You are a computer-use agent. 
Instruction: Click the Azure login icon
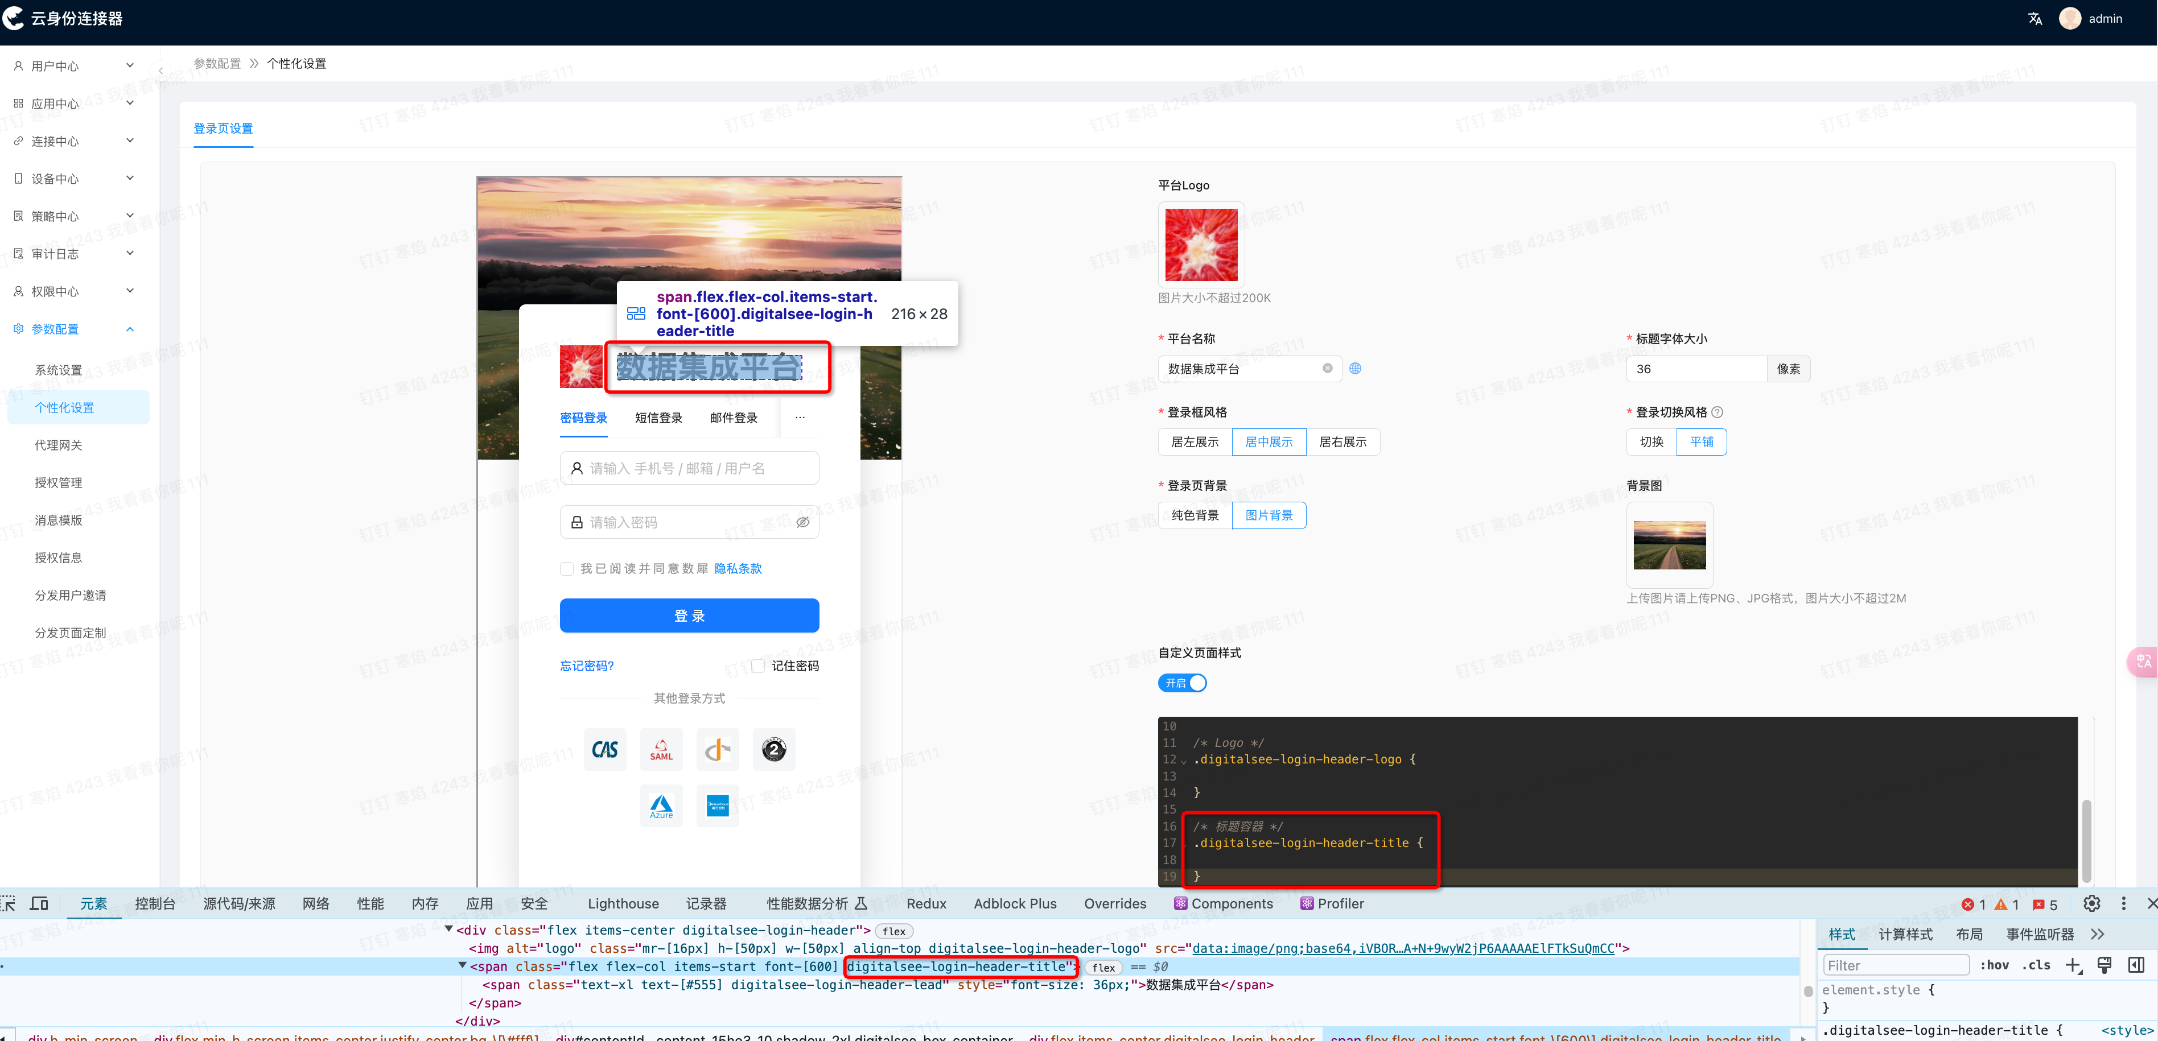[x=661, y=805]
